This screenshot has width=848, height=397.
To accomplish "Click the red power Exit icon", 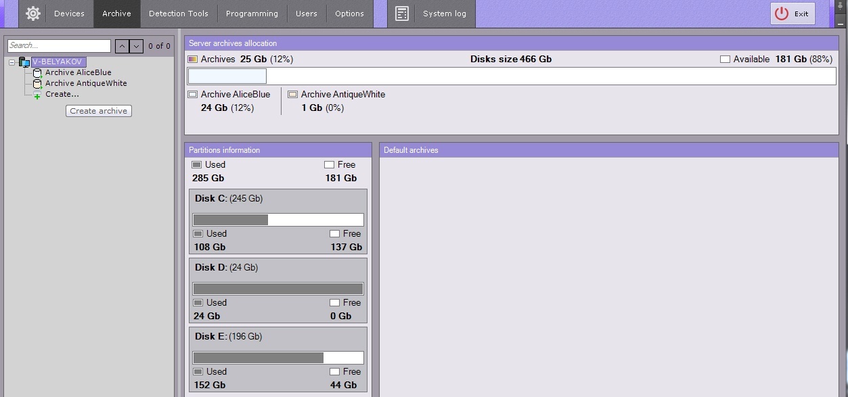I will pos(782,14).
